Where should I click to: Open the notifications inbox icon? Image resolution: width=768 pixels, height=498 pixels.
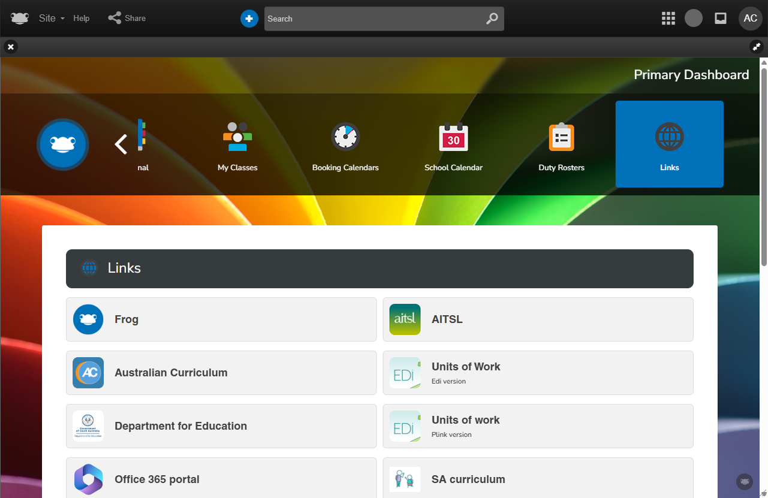[x=721, y=19]
